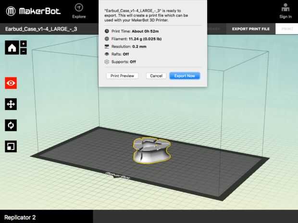
Task: Click the MakerBot logo
Action: [33, 11]
